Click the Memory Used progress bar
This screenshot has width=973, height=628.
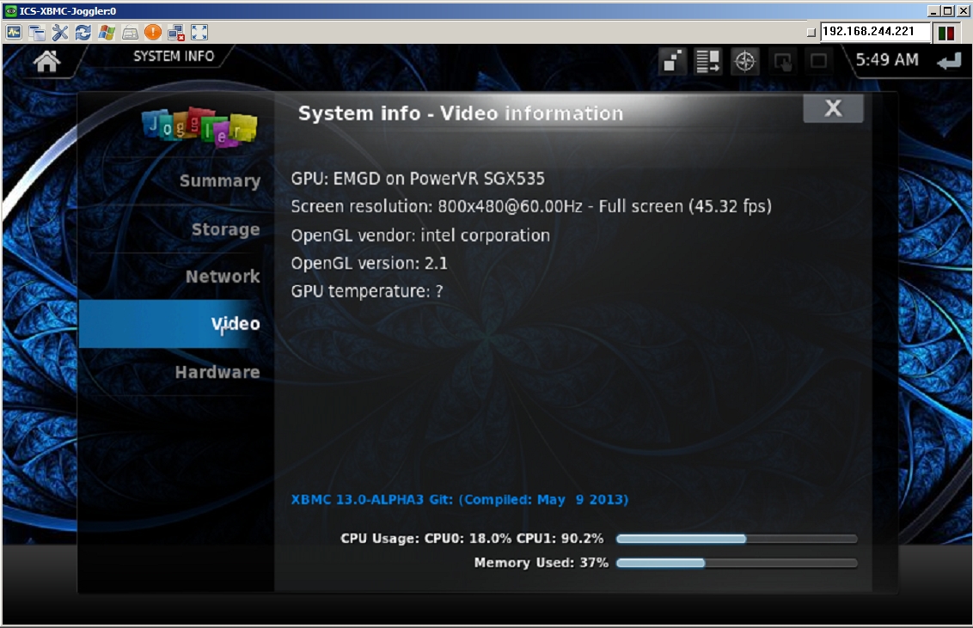pos(737,563)
